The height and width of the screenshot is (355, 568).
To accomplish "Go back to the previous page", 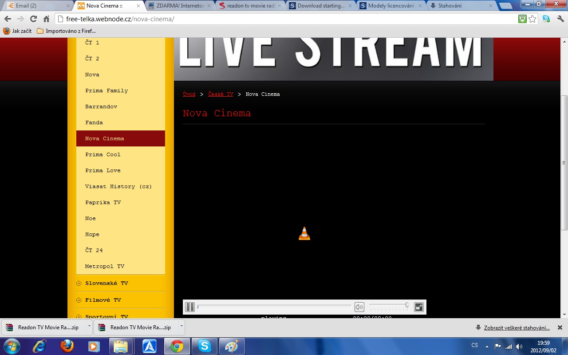I will (8, 19).
